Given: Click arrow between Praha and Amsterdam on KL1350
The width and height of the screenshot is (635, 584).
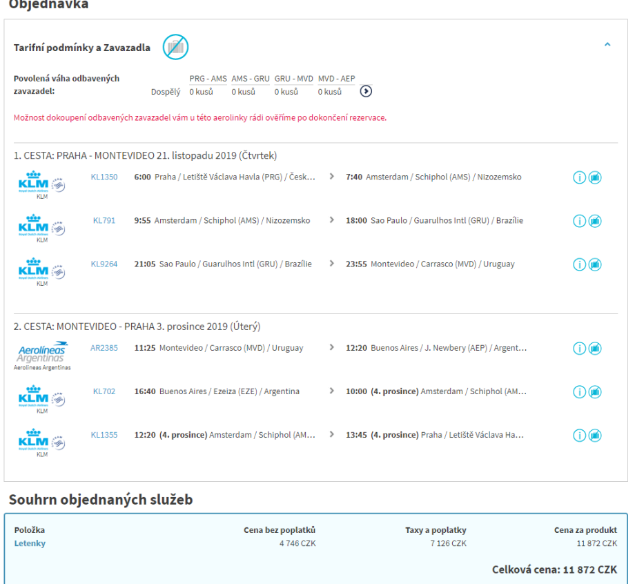Looking at the screenshot, I should point(331,177).
